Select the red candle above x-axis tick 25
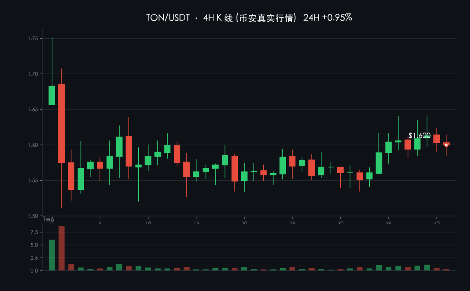The width and height of the screenshot is (470, 291). (292, 161)
